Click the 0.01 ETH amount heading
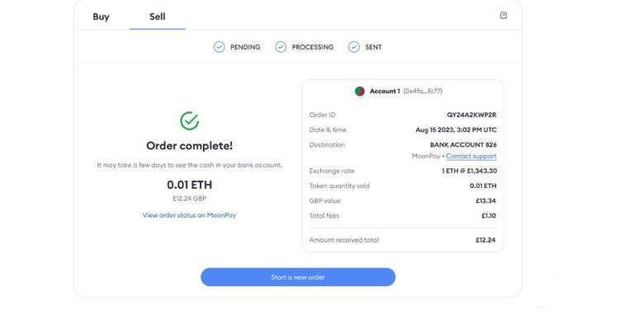 coord(190,185)
